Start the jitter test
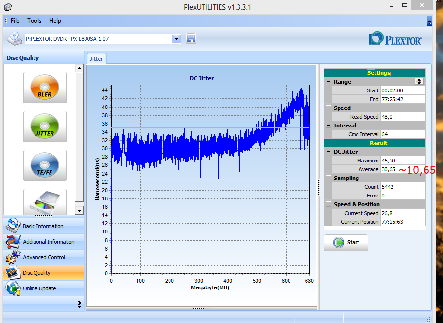The image size is (443, 323). 346,242
